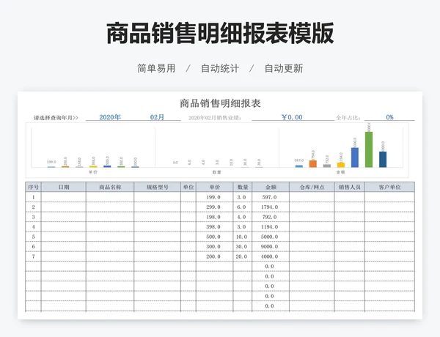Click the large heading 商品销售明细报表模版
The width and height of the screenshot is (440, 337).
(220, 33)
